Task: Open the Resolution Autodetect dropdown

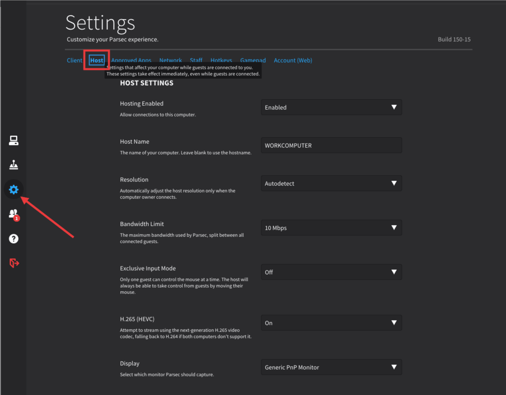Action: click(331, 183)
